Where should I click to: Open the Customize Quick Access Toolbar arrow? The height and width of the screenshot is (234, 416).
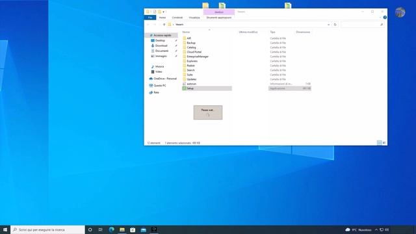[x=163, y=12]
